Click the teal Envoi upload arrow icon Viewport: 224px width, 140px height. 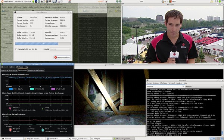43,130
